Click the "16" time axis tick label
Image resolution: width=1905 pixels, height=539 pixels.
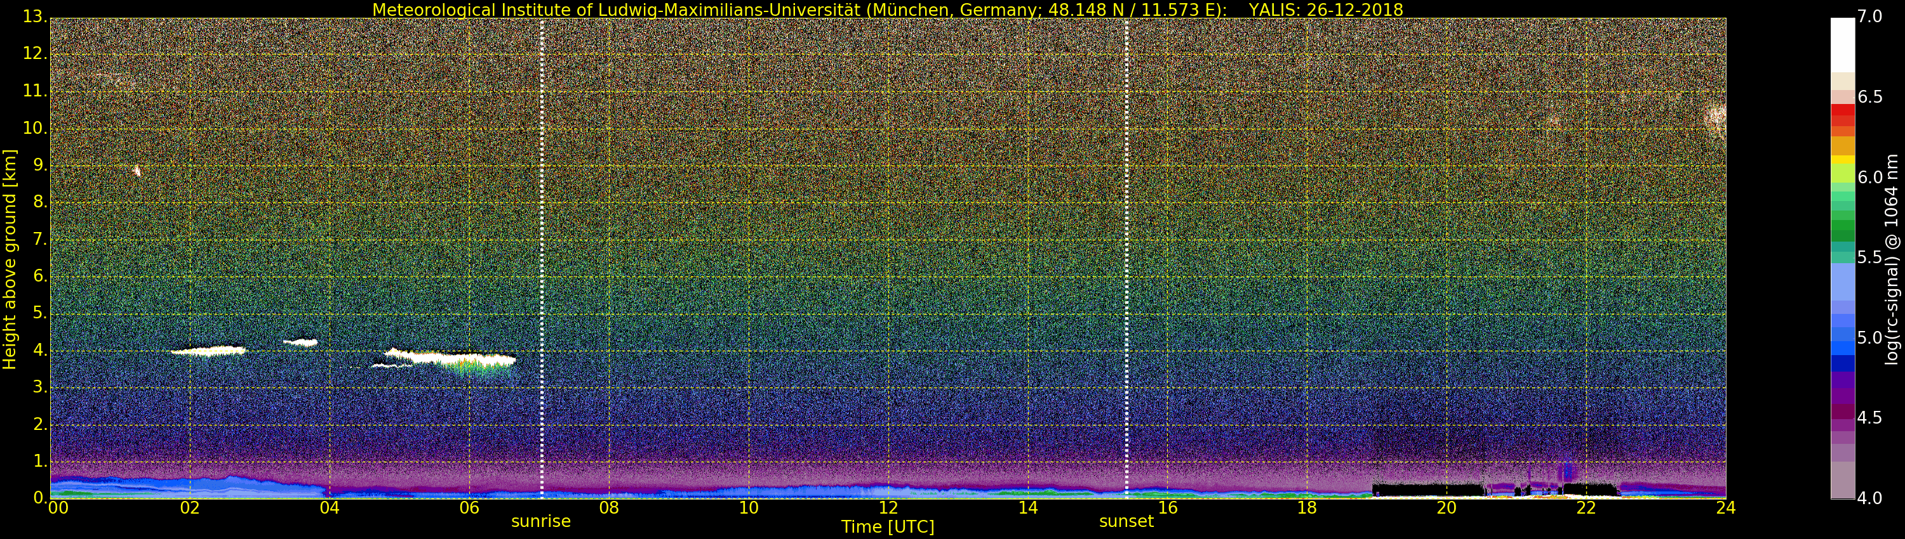[1168, 508]
